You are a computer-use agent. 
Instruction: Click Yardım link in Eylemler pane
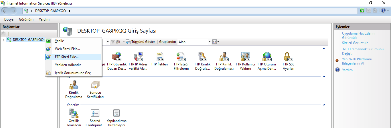tap(347, 70)
